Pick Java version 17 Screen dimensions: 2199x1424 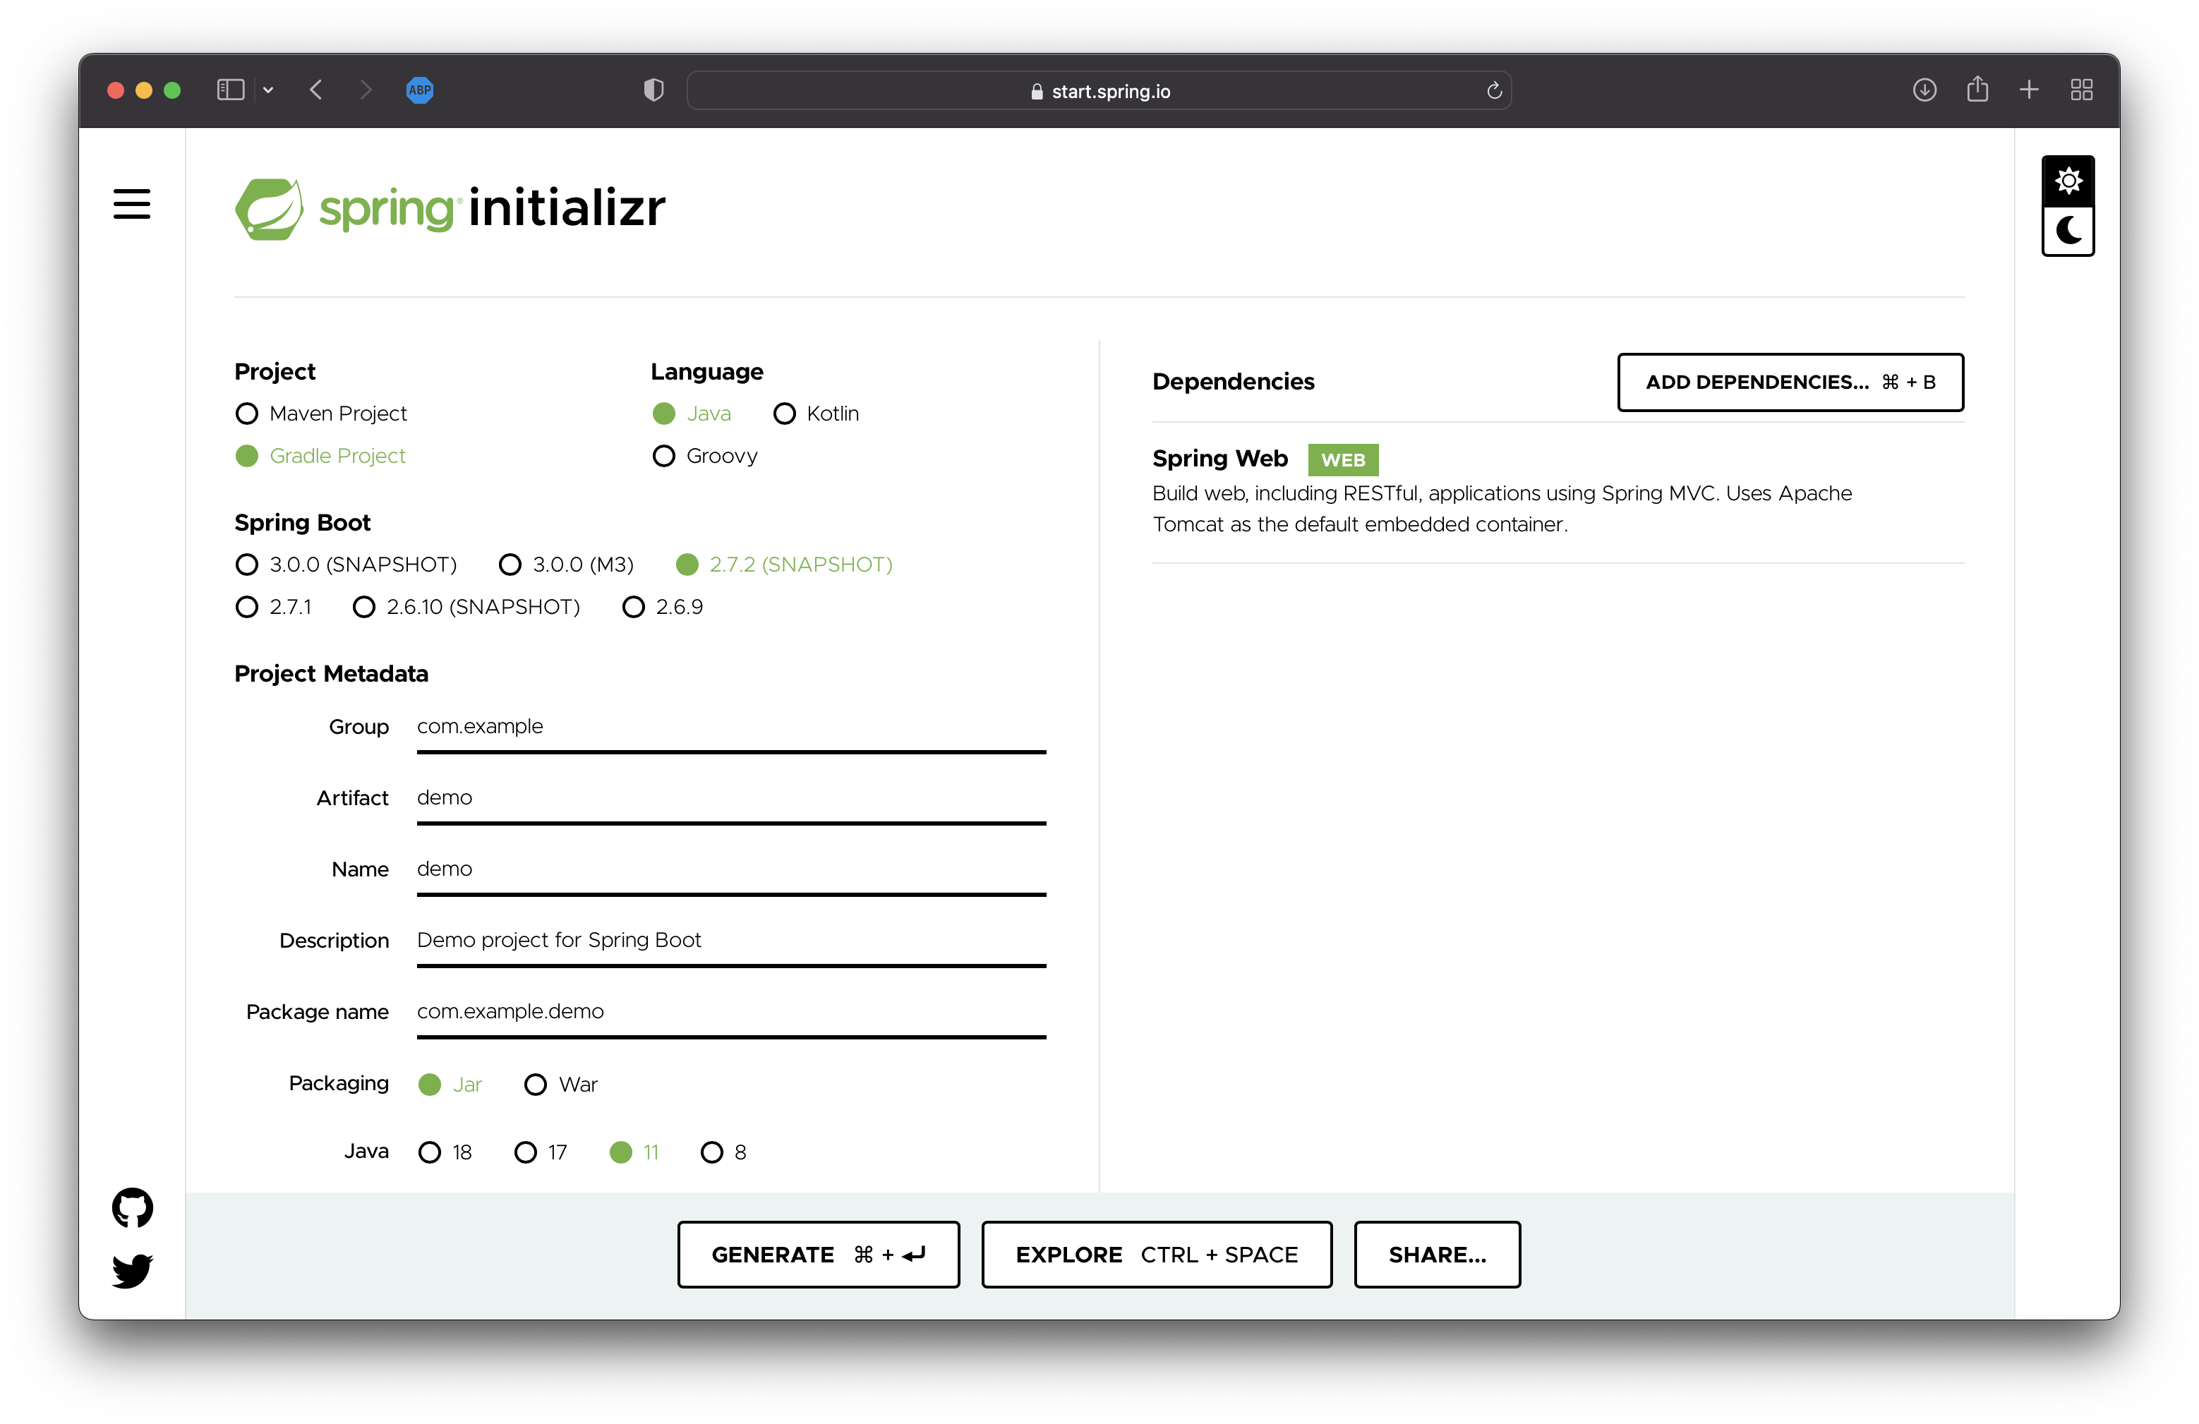526,1152
